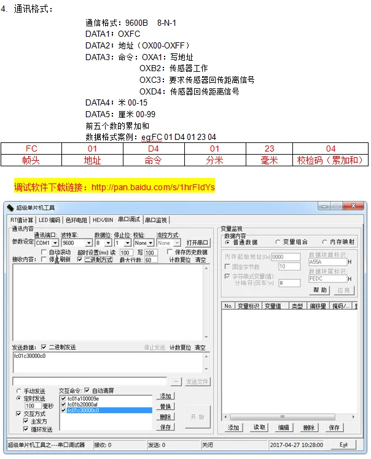The image size is (371, 459).
Task: Click the 类型 column header
Action: (x=297, y=306)
